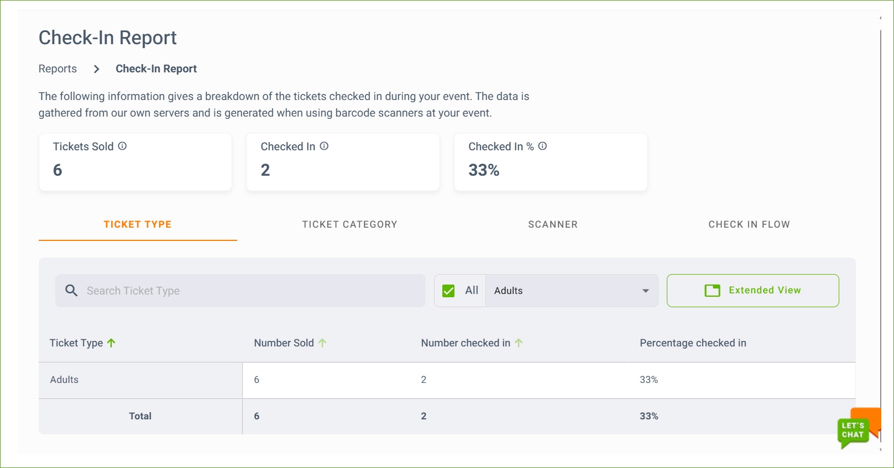Open the Check In Flow tab

pyautogui.click(x=749, y=224)
